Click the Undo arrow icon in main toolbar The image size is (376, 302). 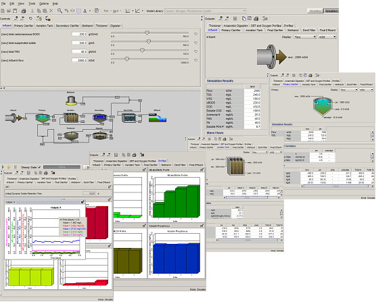pos(66,11)
